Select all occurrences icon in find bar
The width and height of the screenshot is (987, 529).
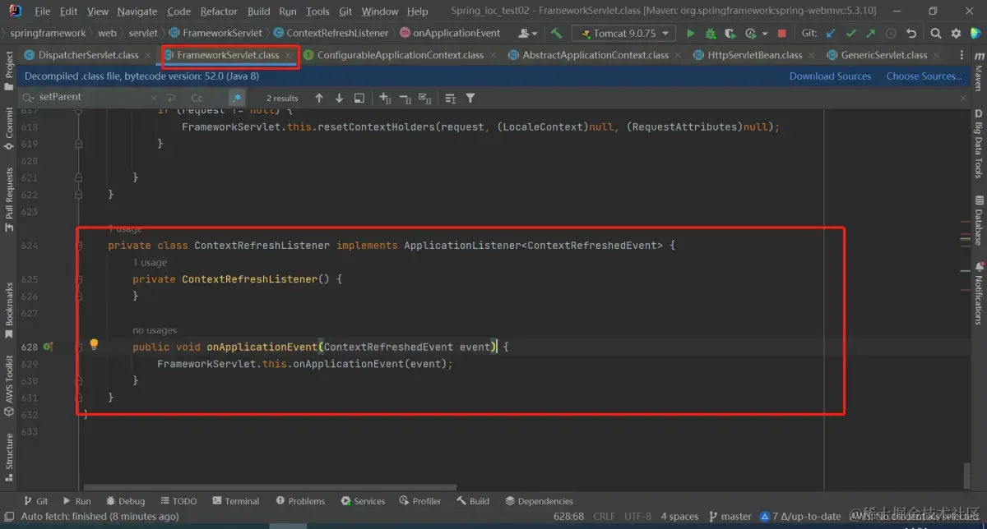tap(424, 98)
